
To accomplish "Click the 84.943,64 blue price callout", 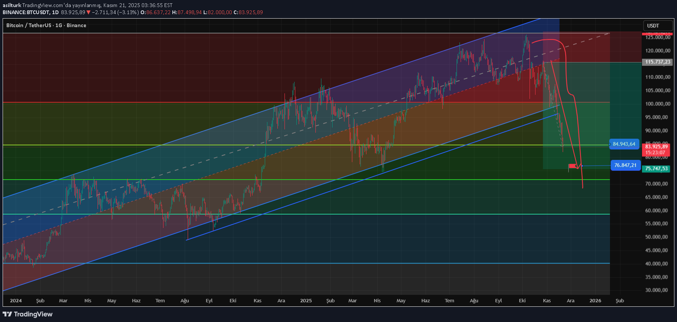I will point(624,144).
